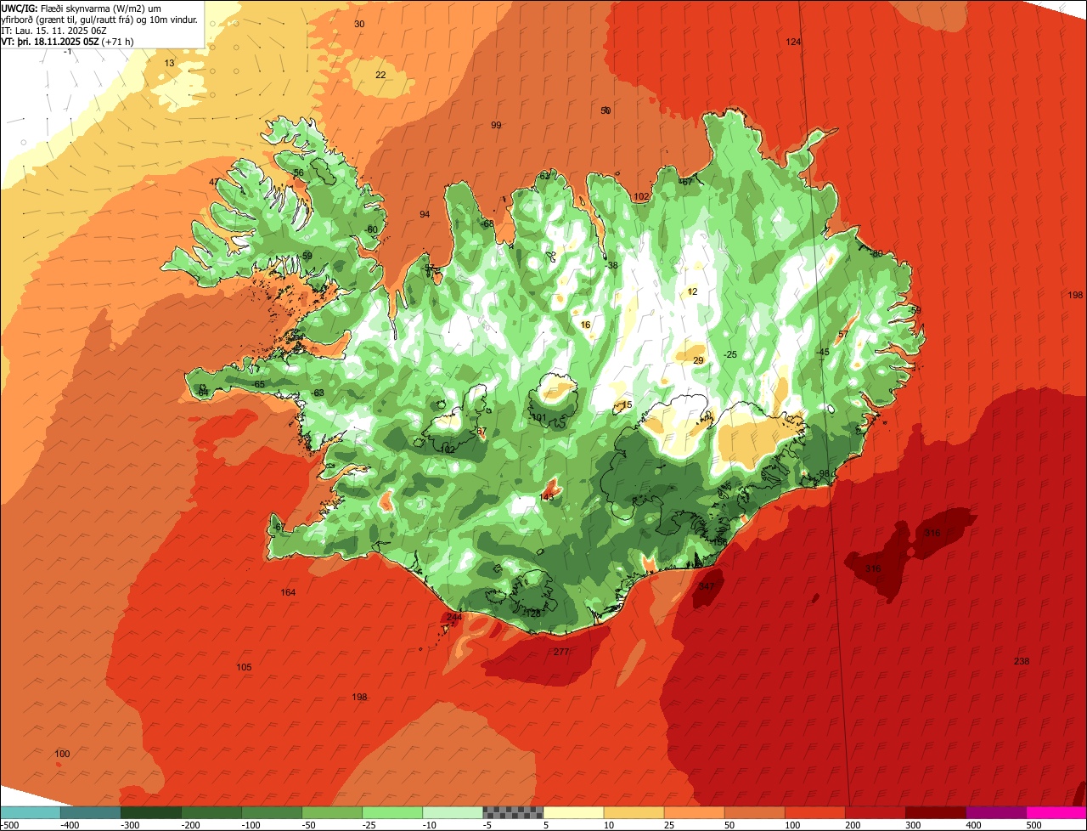Viewport: 1087px width, 831px height.
Task: Click the map value 105
Action: 244,667
